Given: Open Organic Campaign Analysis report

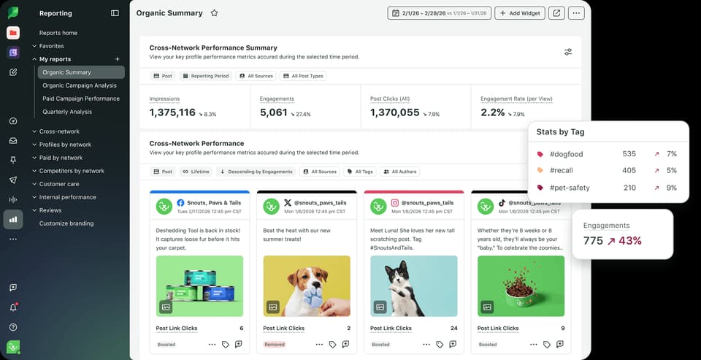Looking at the screenshot, I should (x=80, y=85).
